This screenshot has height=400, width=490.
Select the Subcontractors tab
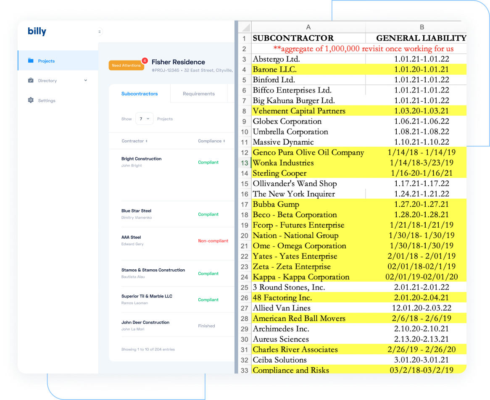139,94
